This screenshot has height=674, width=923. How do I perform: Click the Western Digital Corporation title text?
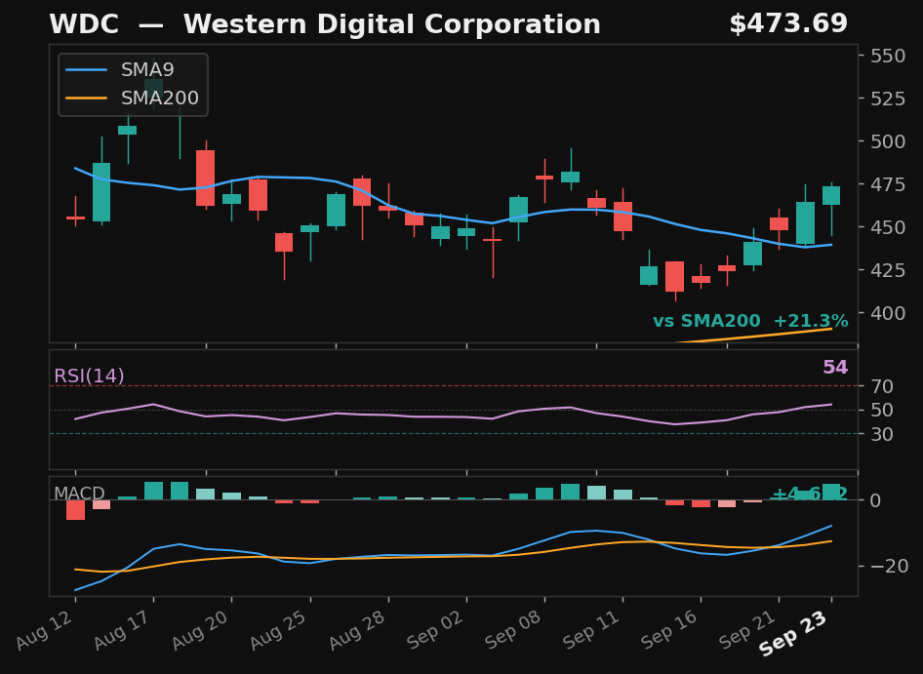coord(391,24)
